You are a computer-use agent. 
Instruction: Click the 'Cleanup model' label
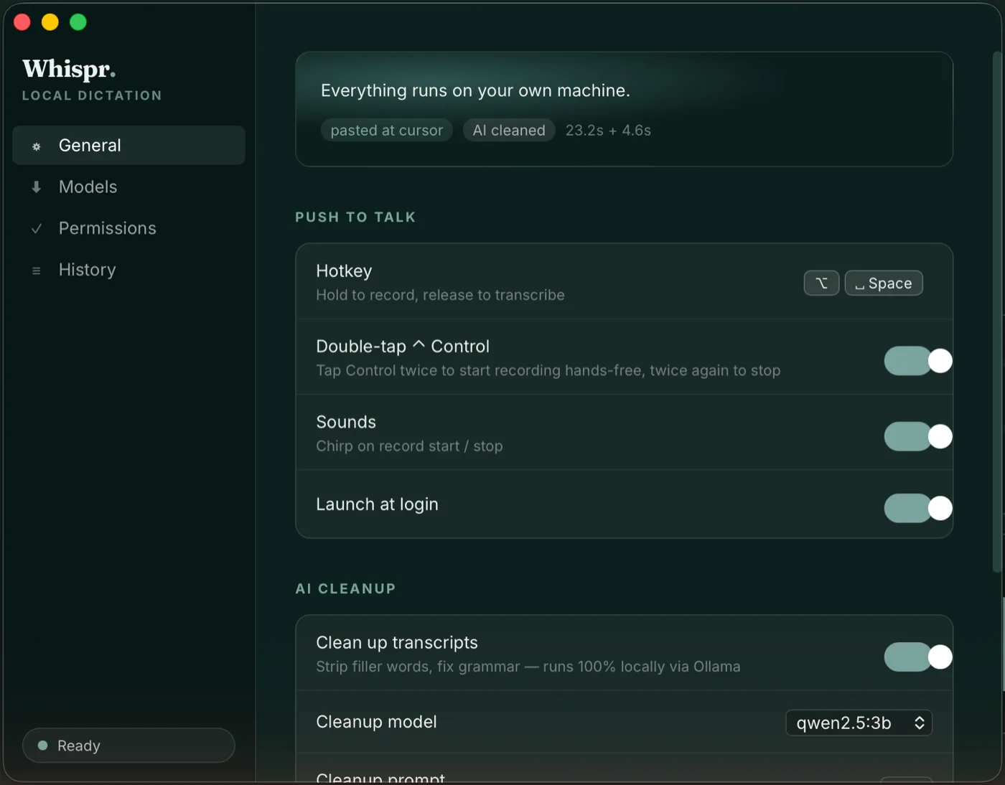point(376,722)
